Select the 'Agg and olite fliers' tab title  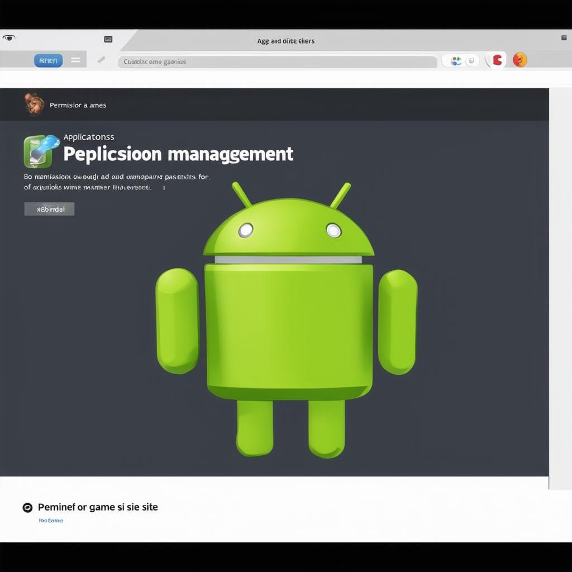(285, 41)
